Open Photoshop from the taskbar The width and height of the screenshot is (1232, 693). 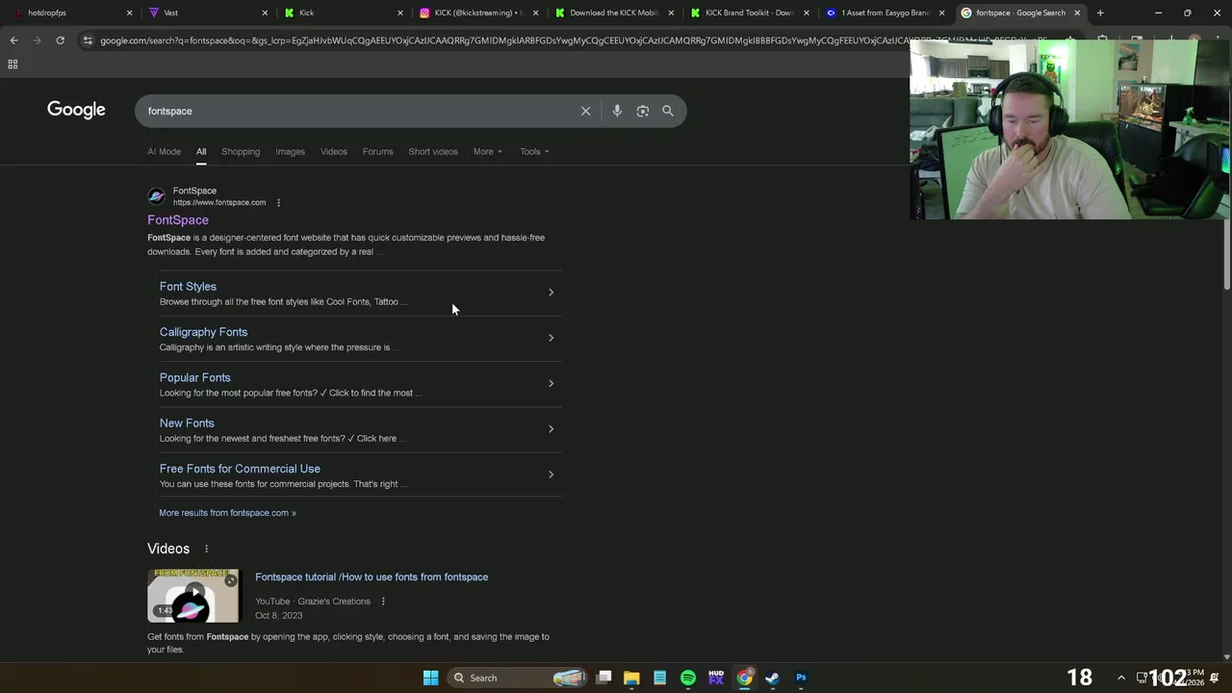801,678
